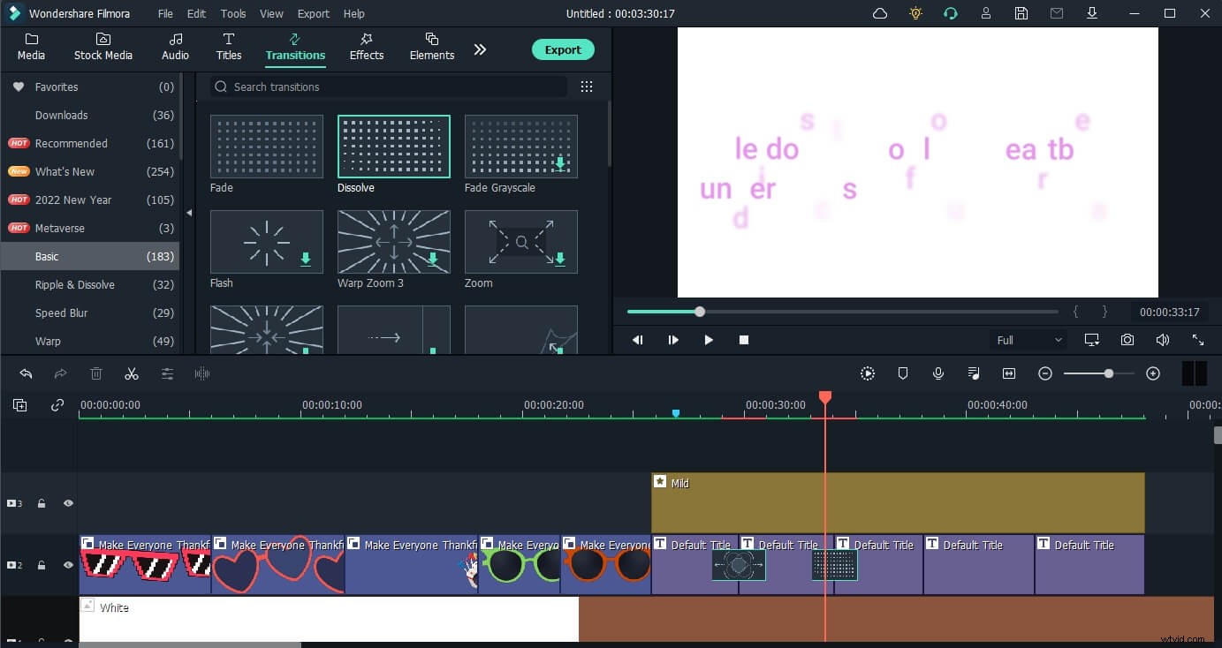Open the edit adjustments sliders icon

pyautogui.click(x=167, y=373)
